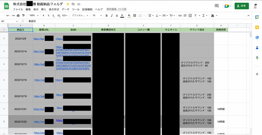
Task: Open Google Contacts side panel
Action: (257, 48)
